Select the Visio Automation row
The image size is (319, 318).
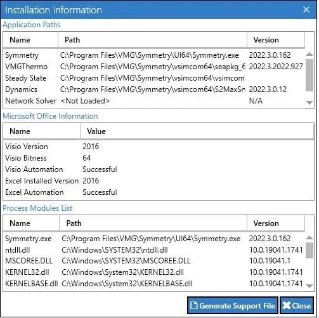159,169
